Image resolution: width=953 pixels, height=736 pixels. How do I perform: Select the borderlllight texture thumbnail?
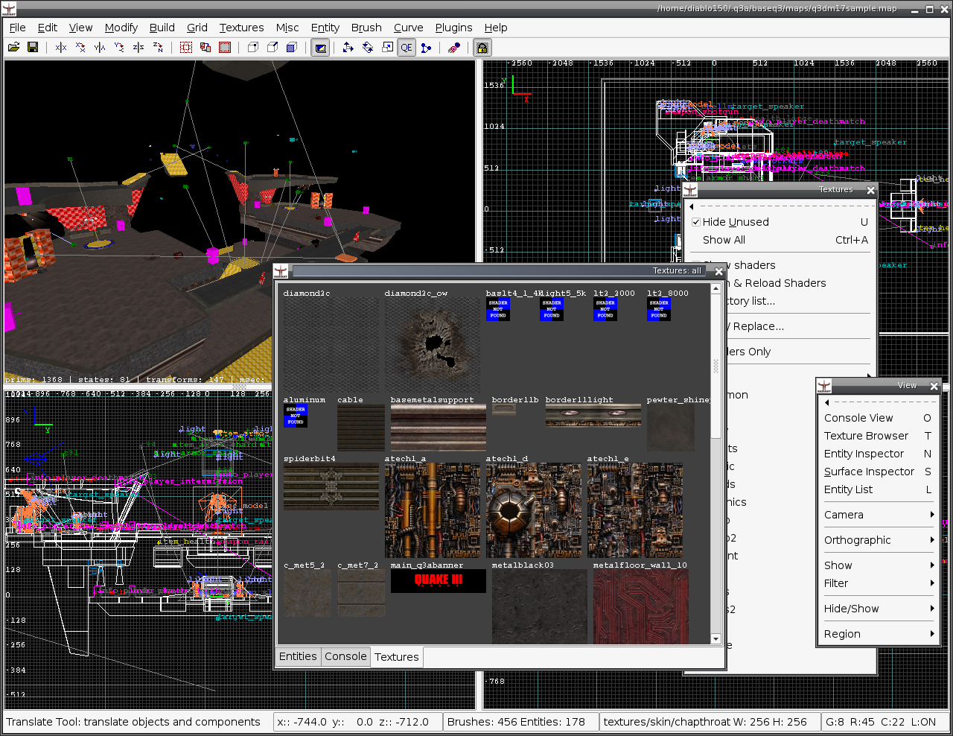[x=593, y=416]
